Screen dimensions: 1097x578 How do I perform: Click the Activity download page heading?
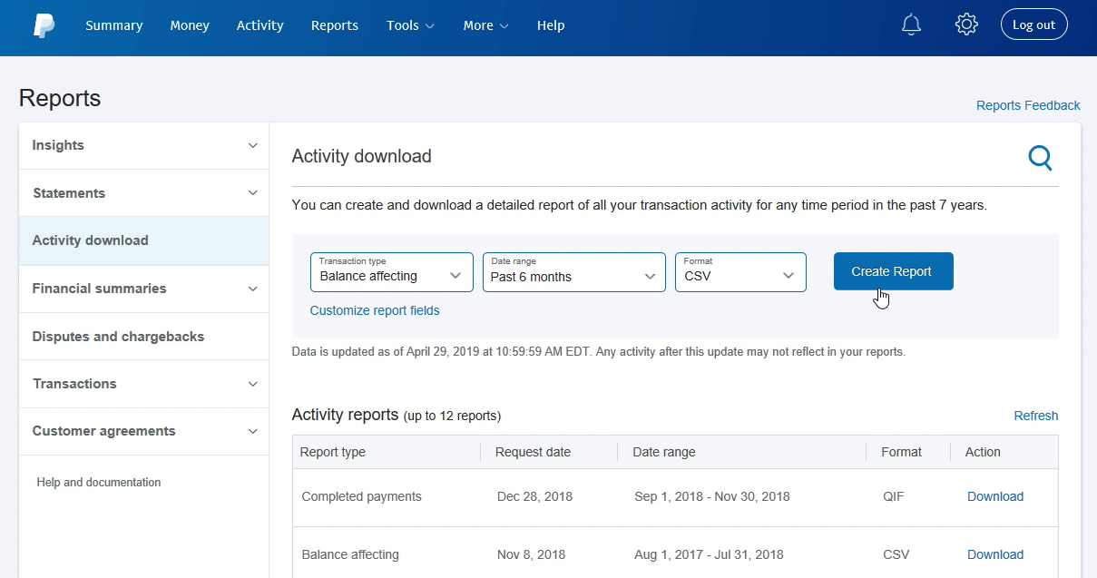coord(362,156)
